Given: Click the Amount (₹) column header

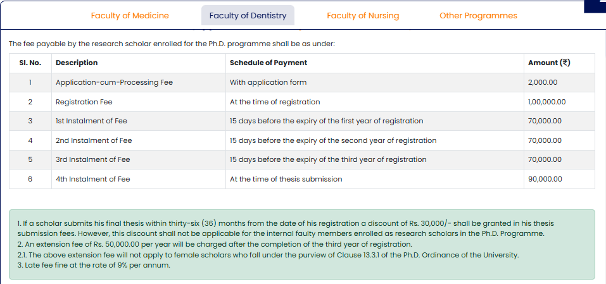Looking at the screenshot, I should pyautogui.click(x=549, y=63).
